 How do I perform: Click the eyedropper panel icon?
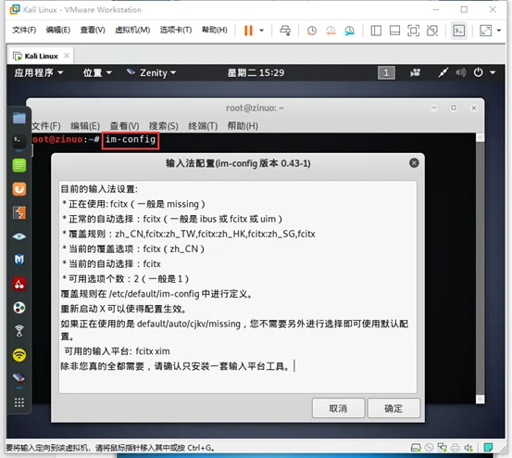point(443,72)
